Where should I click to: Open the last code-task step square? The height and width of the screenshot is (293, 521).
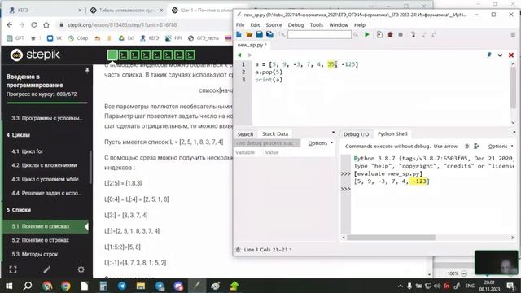click(190, 55)
